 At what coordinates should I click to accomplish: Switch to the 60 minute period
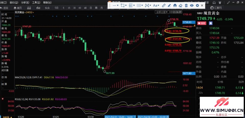click(x=80, y=8)
